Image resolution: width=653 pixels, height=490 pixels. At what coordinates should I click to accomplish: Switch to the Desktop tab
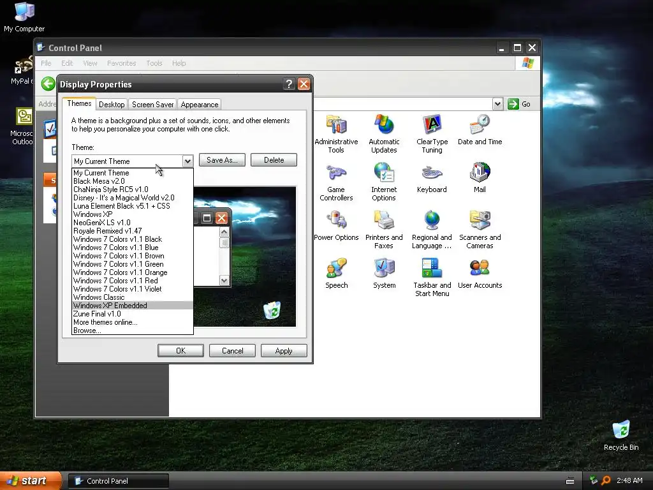tap(112, 105)
